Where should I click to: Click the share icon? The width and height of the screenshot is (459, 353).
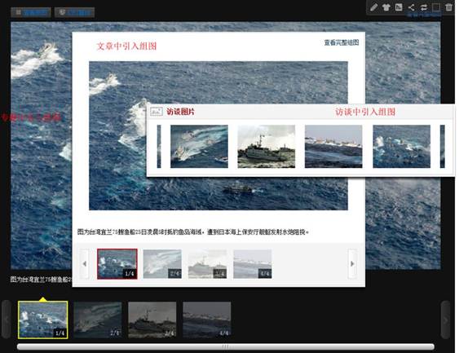tap(411, 7)
